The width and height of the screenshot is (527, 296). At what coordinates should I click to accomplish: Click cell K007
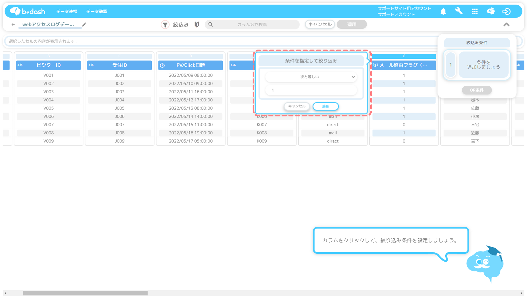262,124
